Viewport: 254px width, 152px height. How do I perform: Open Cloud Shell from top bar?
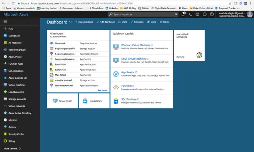pyautogui.click(x=190, y=14)
